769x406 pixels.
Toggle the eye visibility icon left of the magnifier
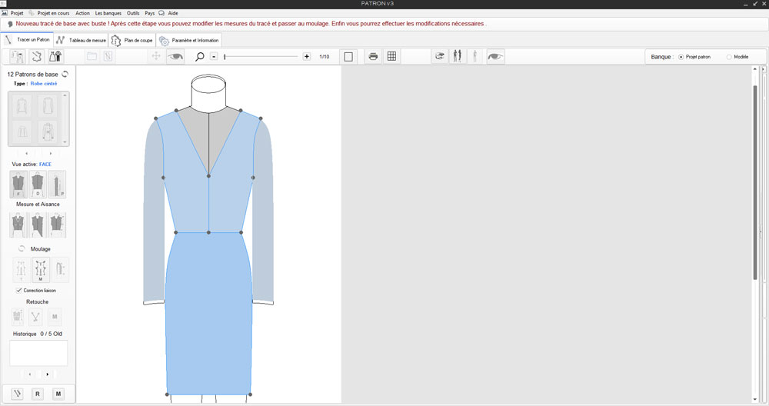tap(176, 56)
